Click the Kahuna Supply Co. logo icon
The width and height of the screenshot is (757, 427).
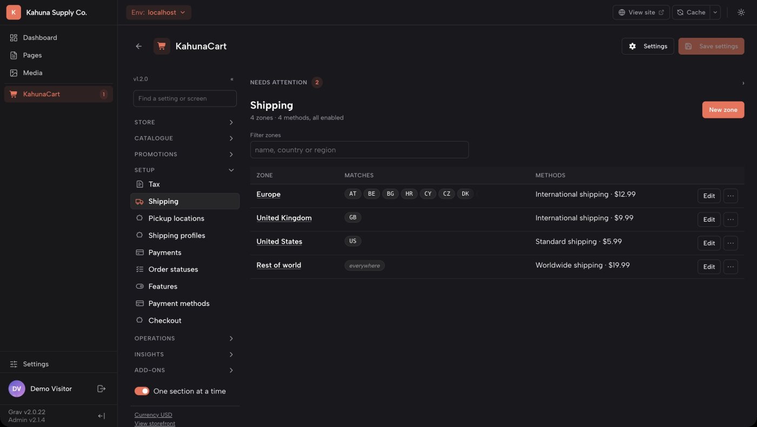[x=14, y=12]
